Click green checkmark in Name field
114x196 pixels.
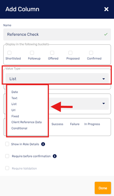[x=106, y=34]
